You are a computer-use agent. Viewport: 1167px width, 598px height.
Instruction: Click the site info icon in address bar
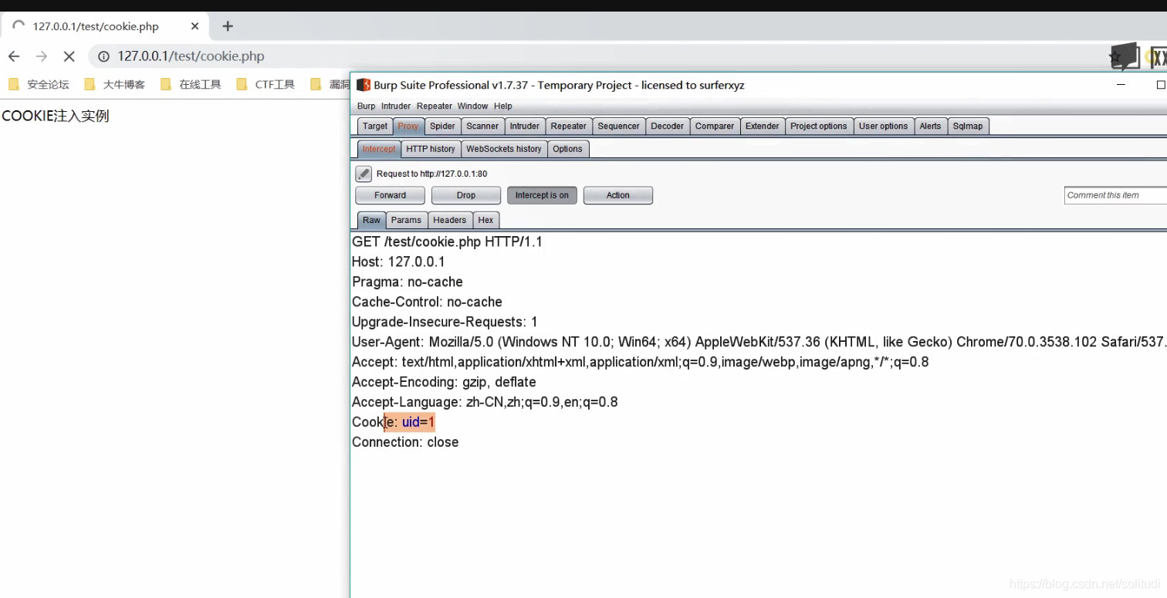pos(104,56)
